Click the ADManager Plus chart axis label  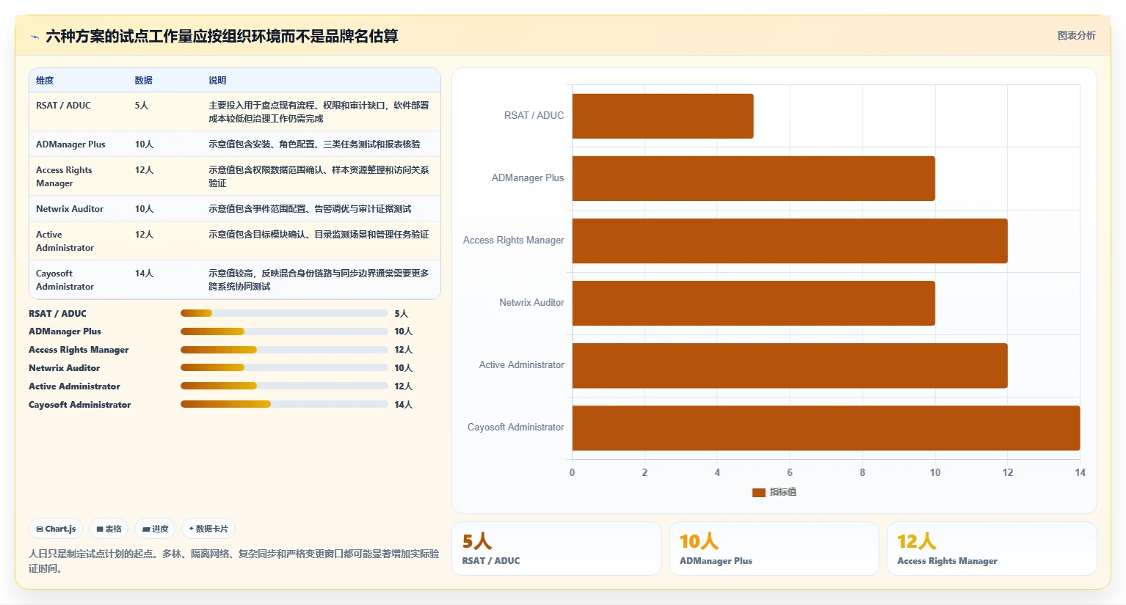[x=528, y=178]
